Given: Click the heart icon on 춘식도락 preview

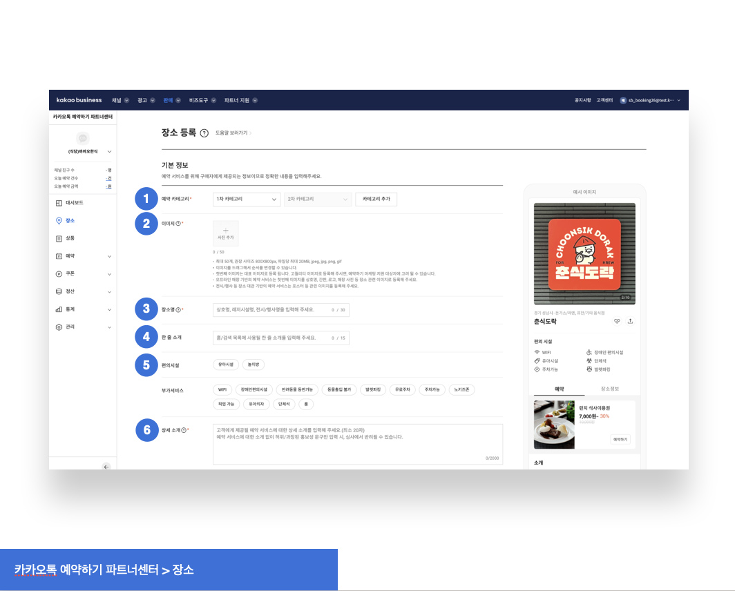Looking at the screenshot, I should pyautogui.click(x=617, y=321).
